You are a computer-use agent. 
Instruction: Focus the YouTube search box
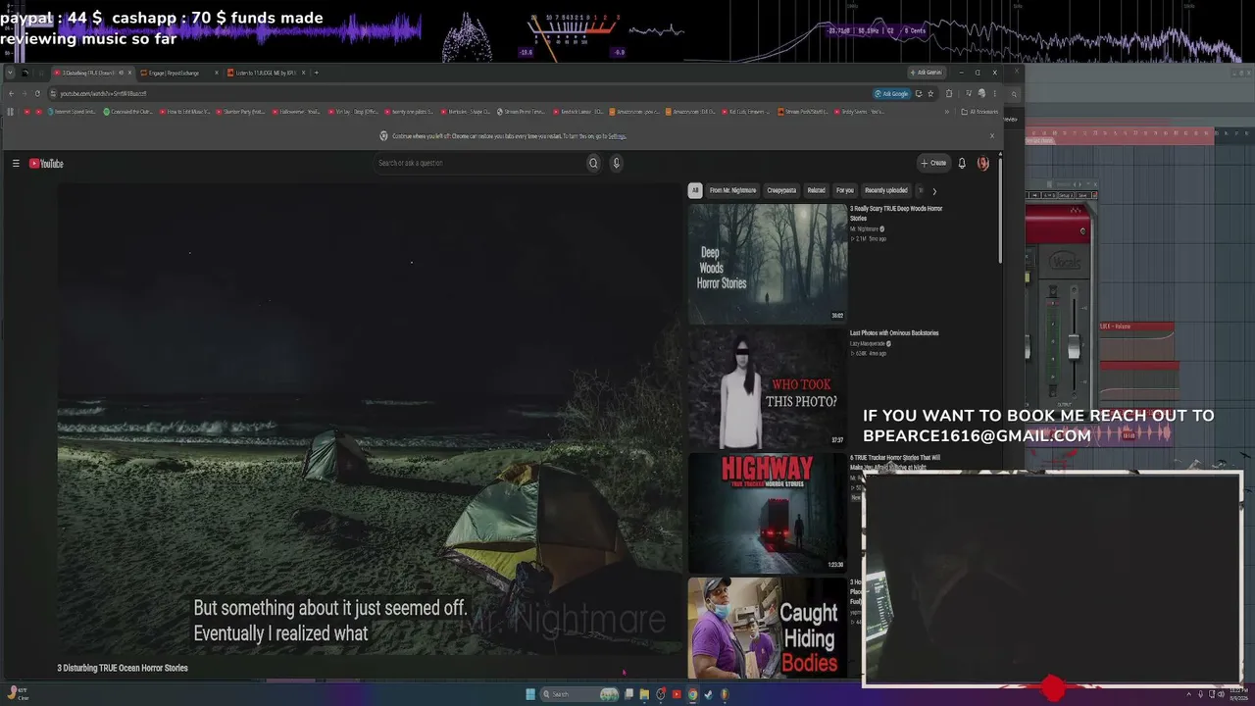(480, 164)
